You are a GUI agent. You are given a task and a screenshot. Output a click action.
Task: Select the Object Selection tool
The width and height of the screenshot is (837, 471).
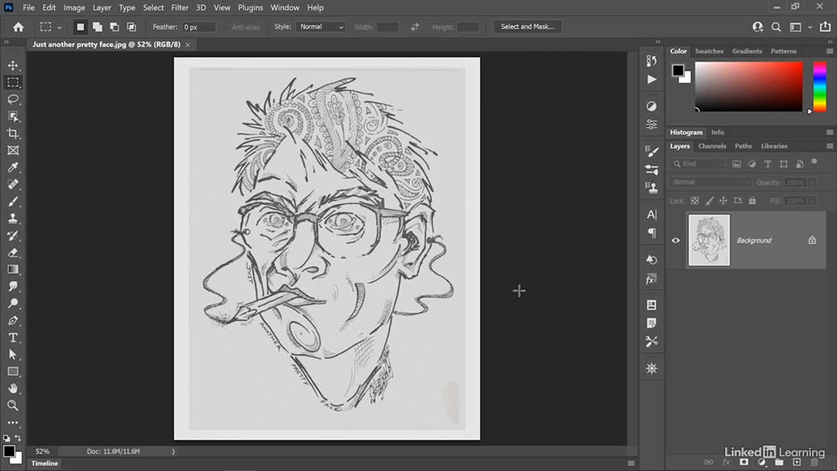point(13,116)
